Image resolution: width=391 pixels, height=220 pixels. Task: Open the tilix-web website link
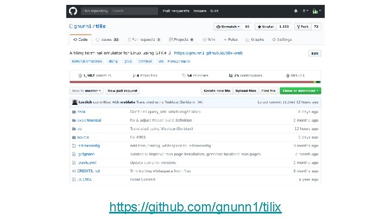(x=208, y=53)
